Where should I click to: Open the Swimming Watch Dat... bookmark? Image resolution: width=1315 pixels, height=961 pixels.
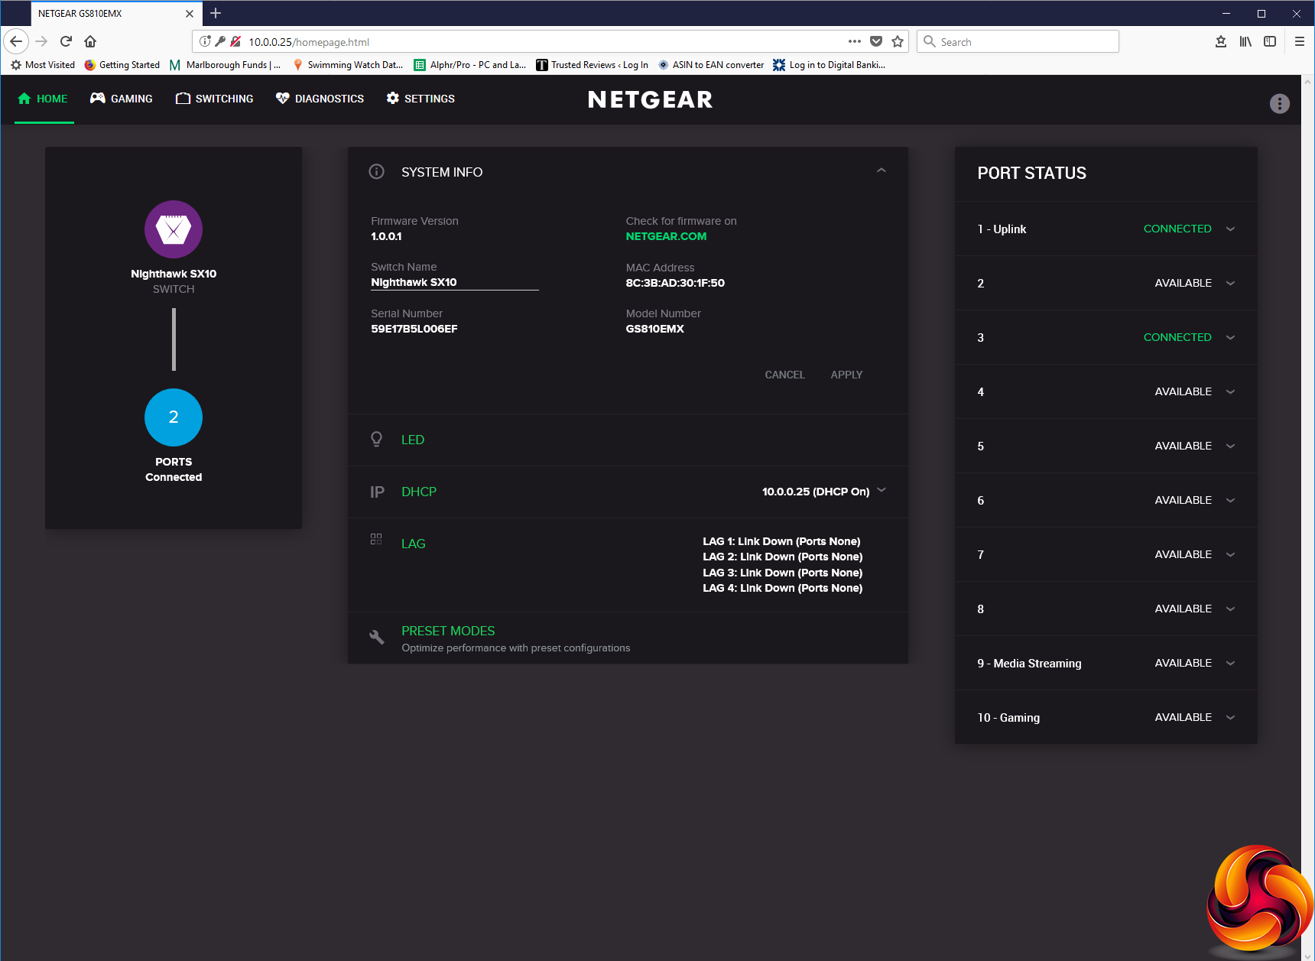348,65
